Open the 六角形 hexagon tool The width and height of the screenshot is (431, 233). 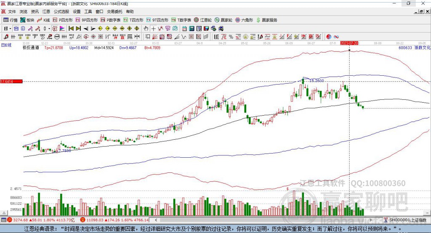pyautogui.click(x=244, y=20)
